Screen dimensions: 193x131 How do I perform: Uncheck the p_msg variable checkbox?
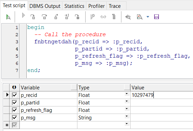(15, 118)
